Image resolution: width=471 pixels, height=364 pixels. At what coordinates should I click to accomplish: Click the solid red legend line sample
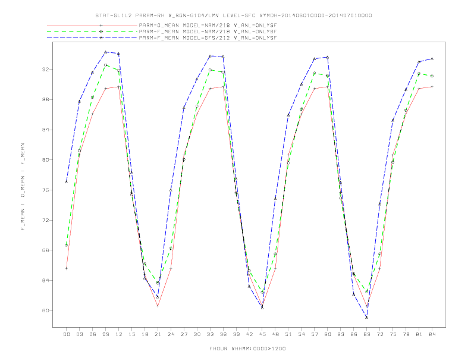[x=92, y=25]
